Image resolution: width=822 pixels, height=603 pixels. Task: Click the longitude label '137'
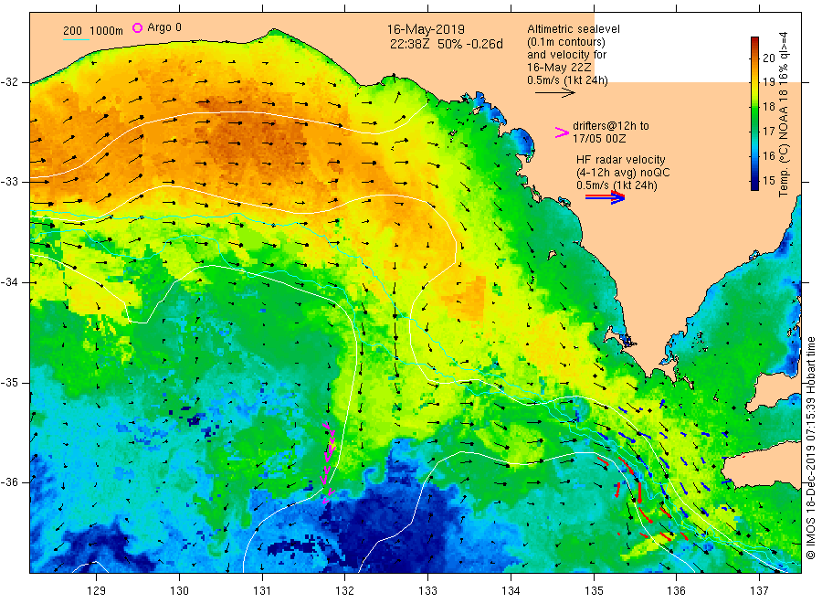(759, 591)
